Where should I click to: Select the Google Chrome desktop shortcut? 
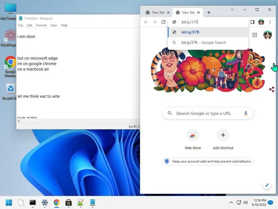[x=10, y=66]
